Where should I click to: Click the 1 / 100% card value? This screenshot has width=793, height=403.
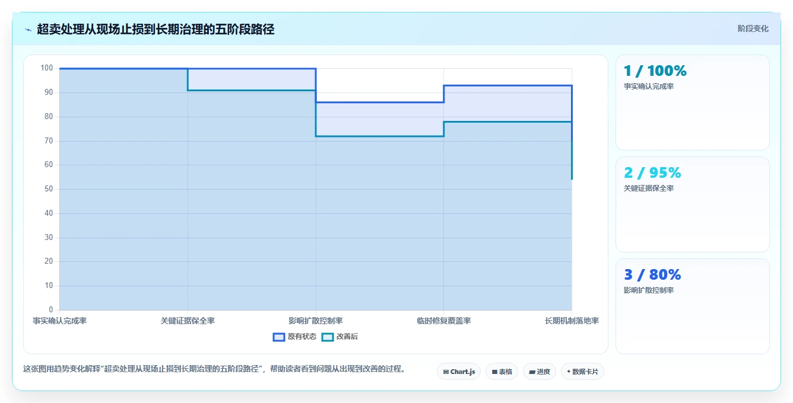(x=655, y=71)
